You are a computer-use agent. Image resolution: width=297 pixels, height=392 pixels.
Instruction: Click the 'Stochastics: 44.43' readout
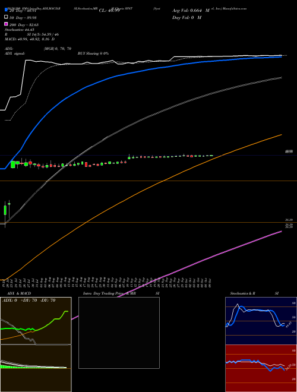pos(19,30)
